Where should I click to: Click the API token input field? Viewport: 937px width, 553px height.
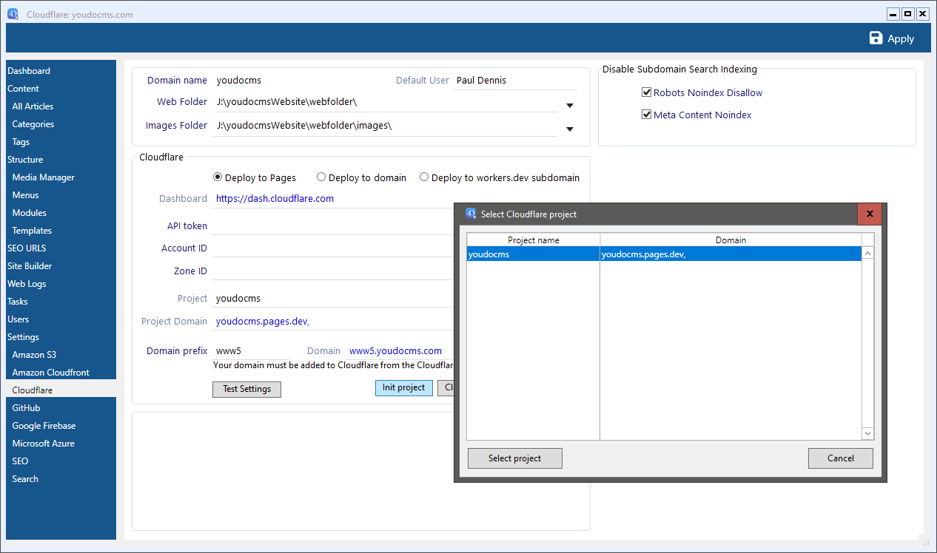tap(332, 225)
